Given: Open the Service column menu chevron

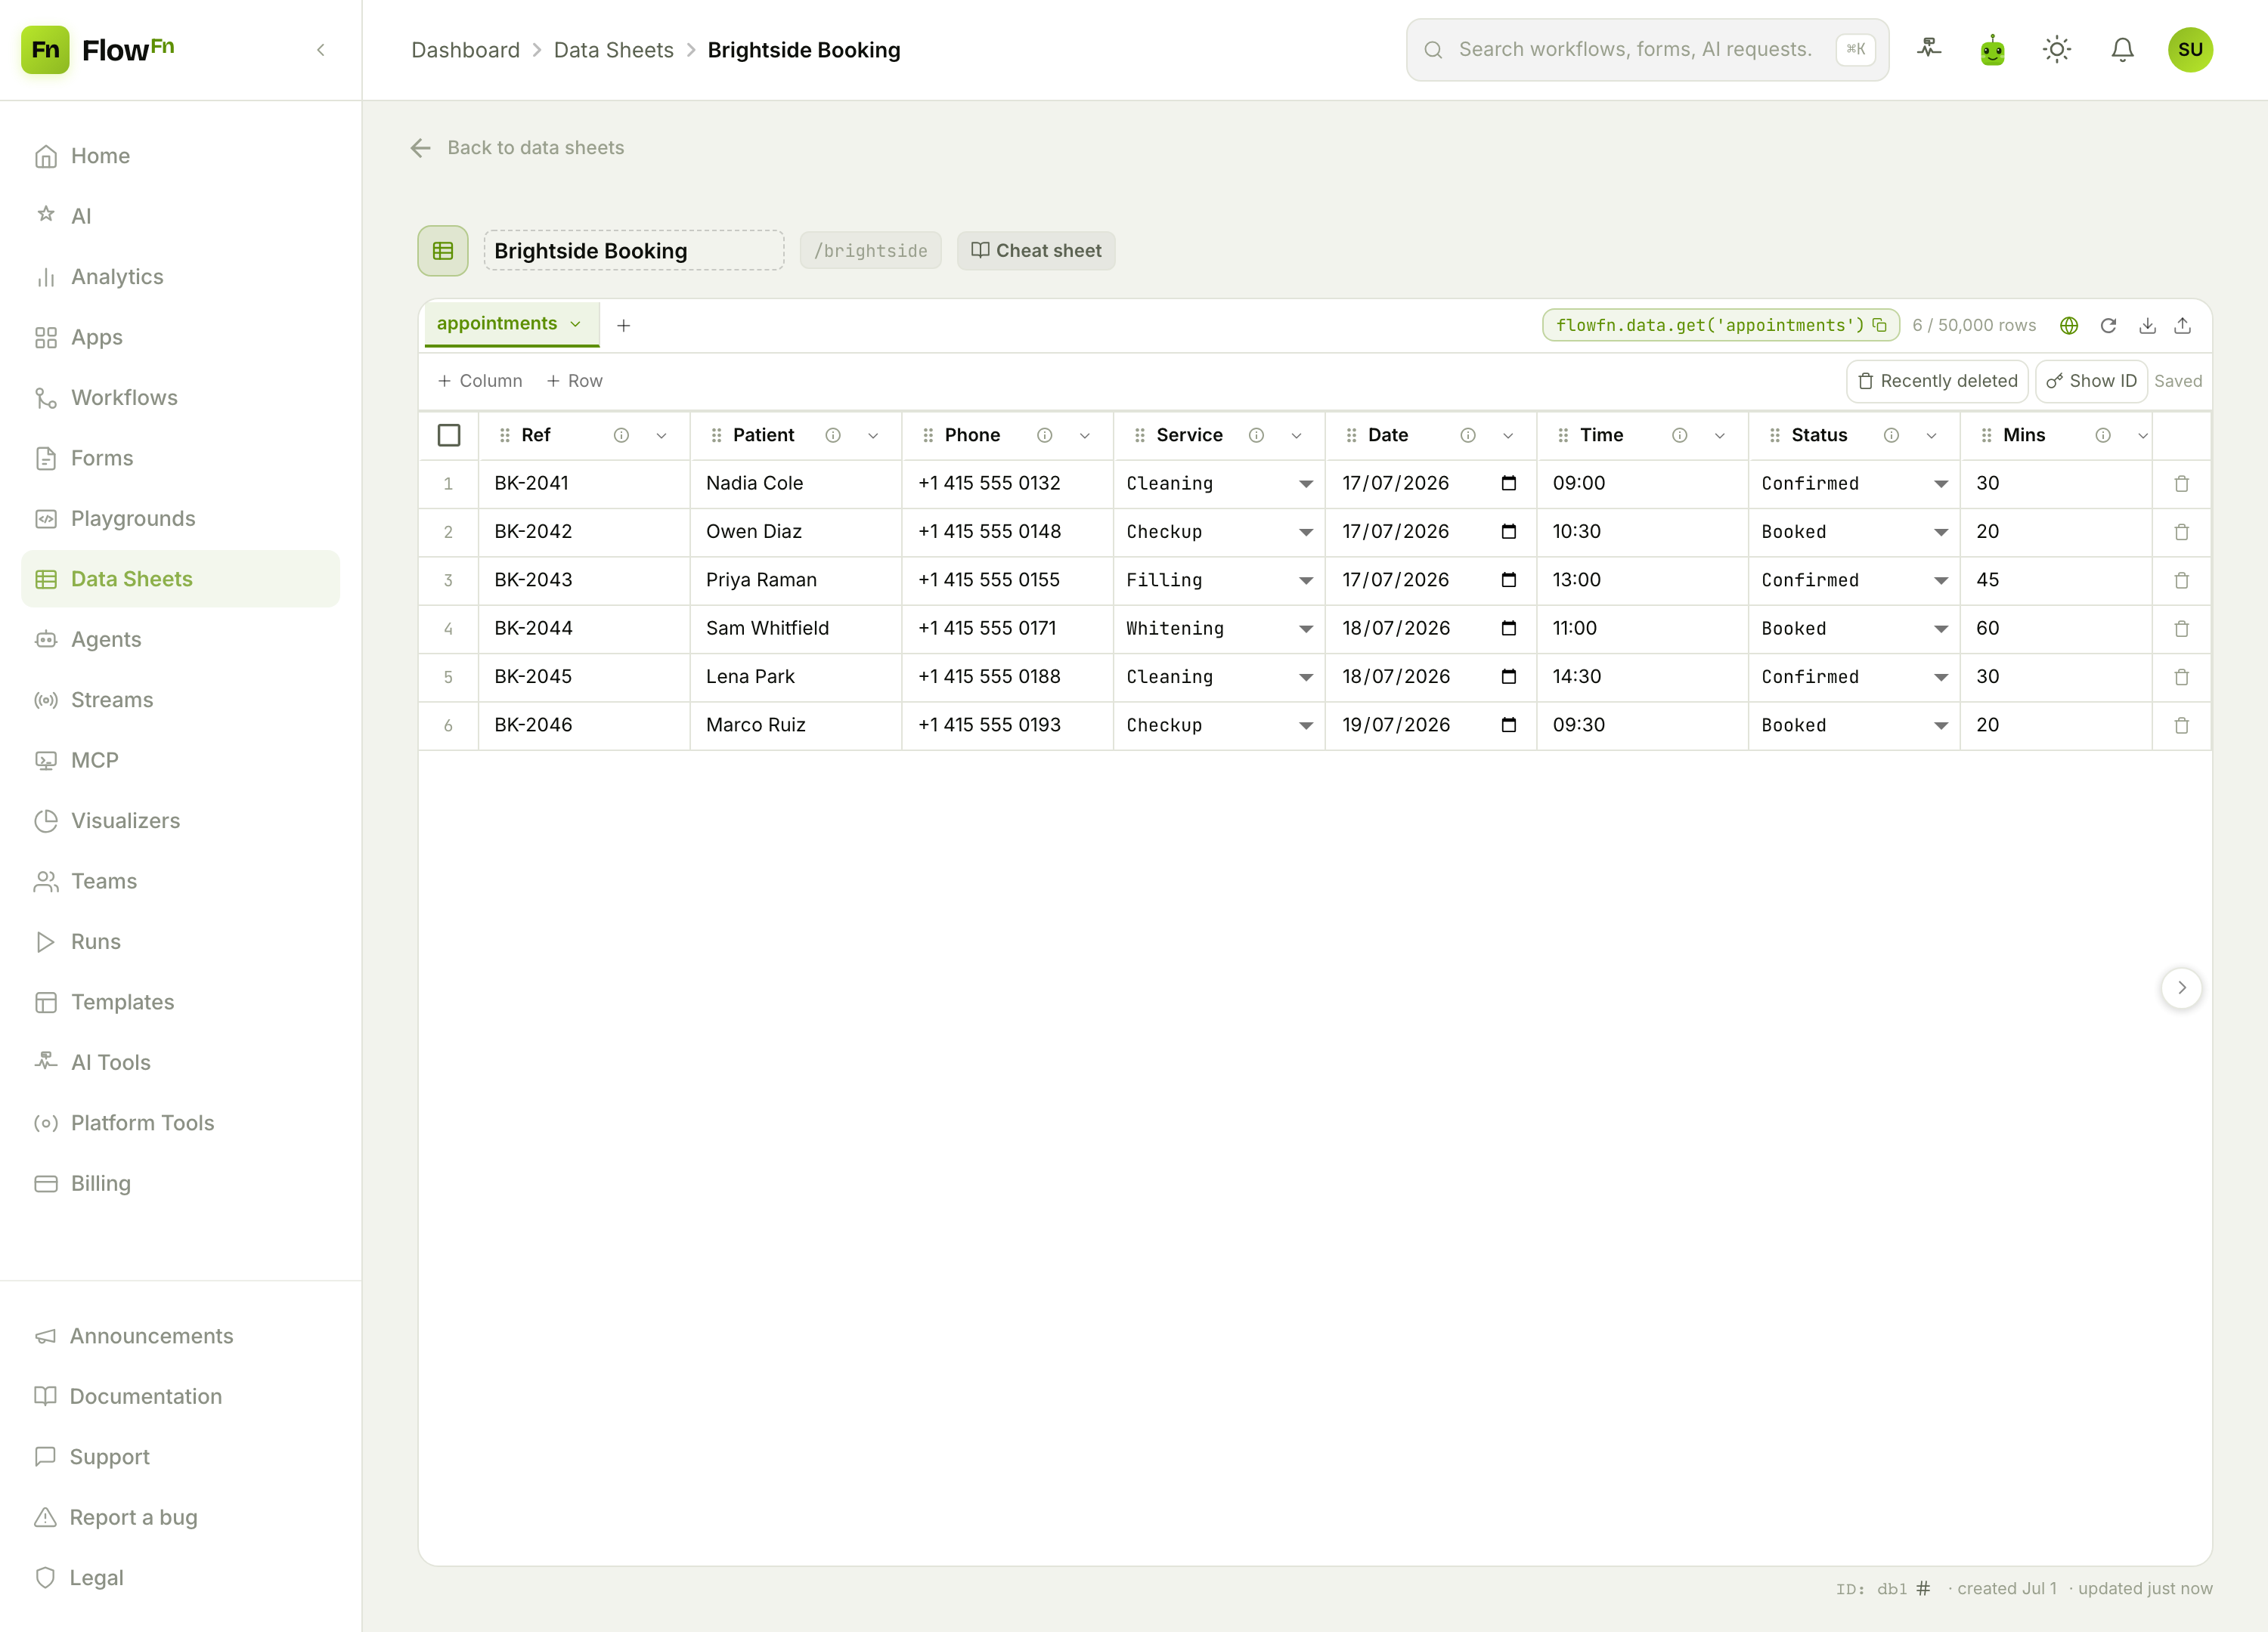Looking at the screenshot, I should pos(1297,436).
